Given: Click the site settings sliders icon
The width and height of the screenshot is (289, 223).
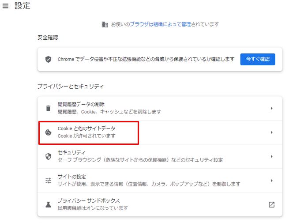Looking at the screenshot, I should (x=48, y=181).
